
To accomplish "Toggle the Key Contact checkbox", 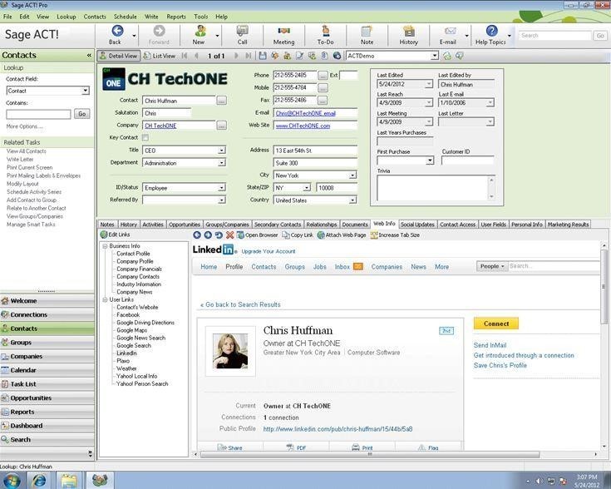I will pyautogui.click(x=145, y=138).
